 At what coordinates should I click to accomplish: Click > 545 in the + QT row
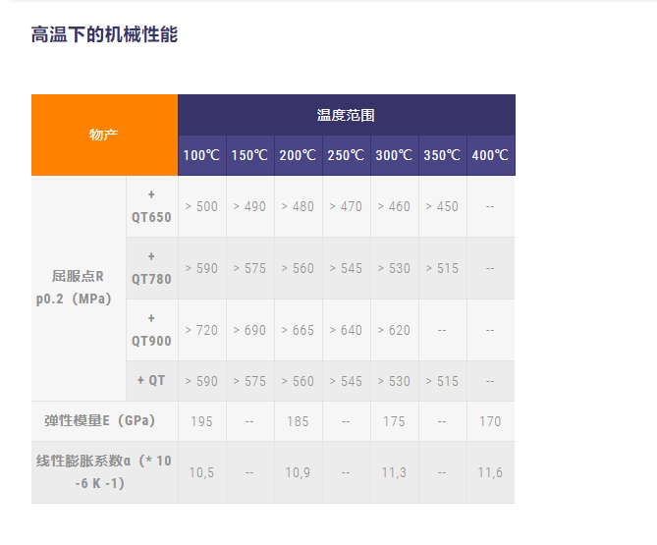pos(347,381)
